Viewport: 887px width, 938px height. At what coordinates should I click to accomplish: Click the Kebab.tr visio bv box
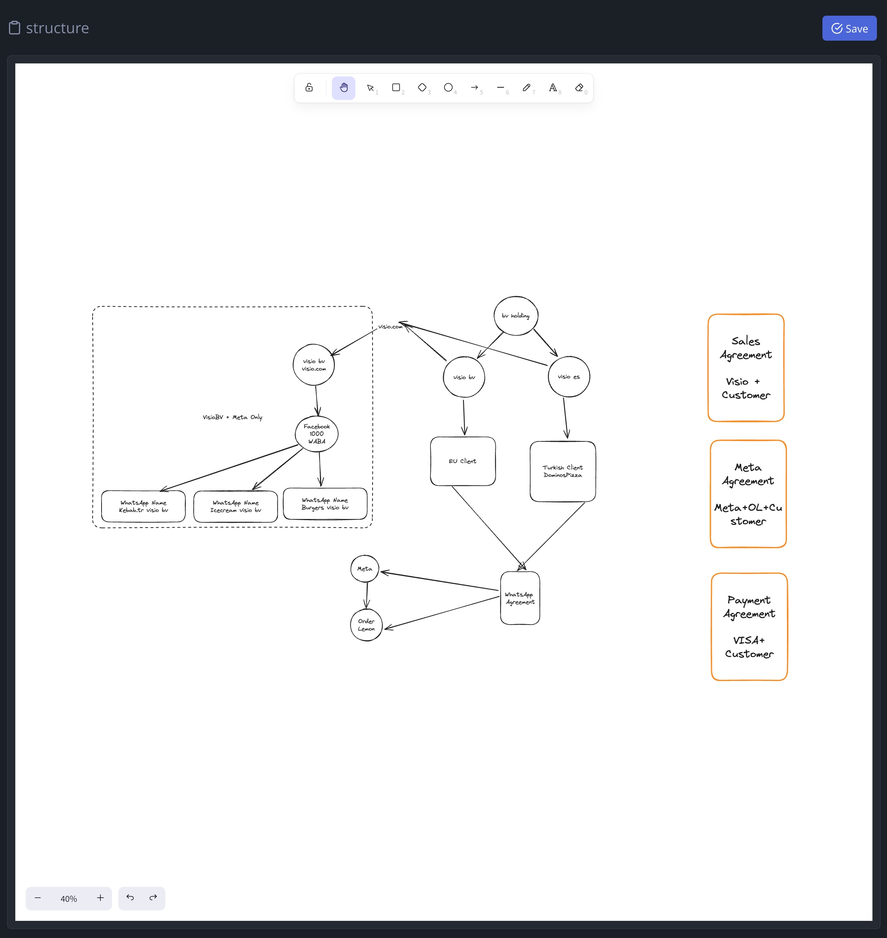pos(144,507)
